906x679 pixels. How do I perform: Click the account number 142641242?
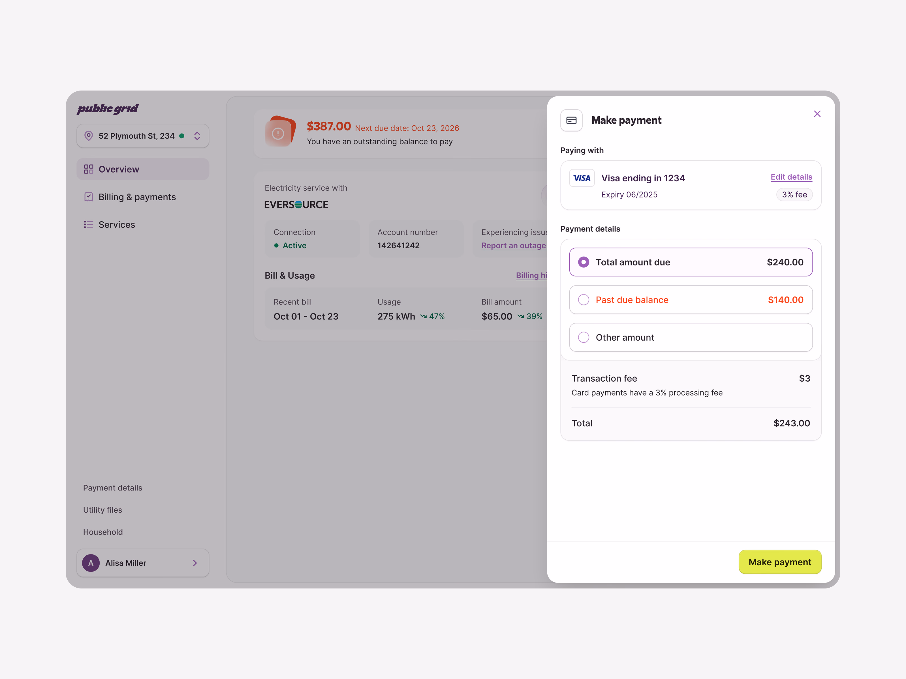(x=399, y=246)
